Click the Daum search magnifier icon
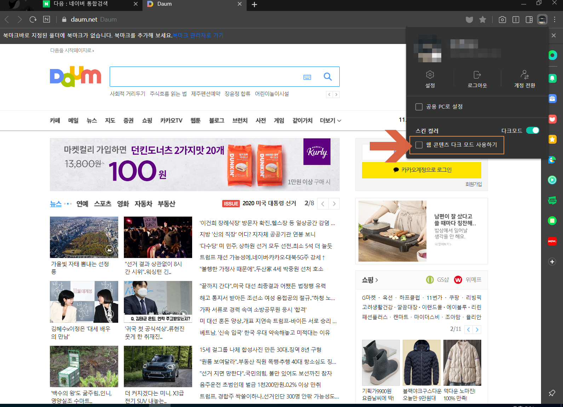The width and height of the screenshot is (563, 407). [x=328, y=76]
